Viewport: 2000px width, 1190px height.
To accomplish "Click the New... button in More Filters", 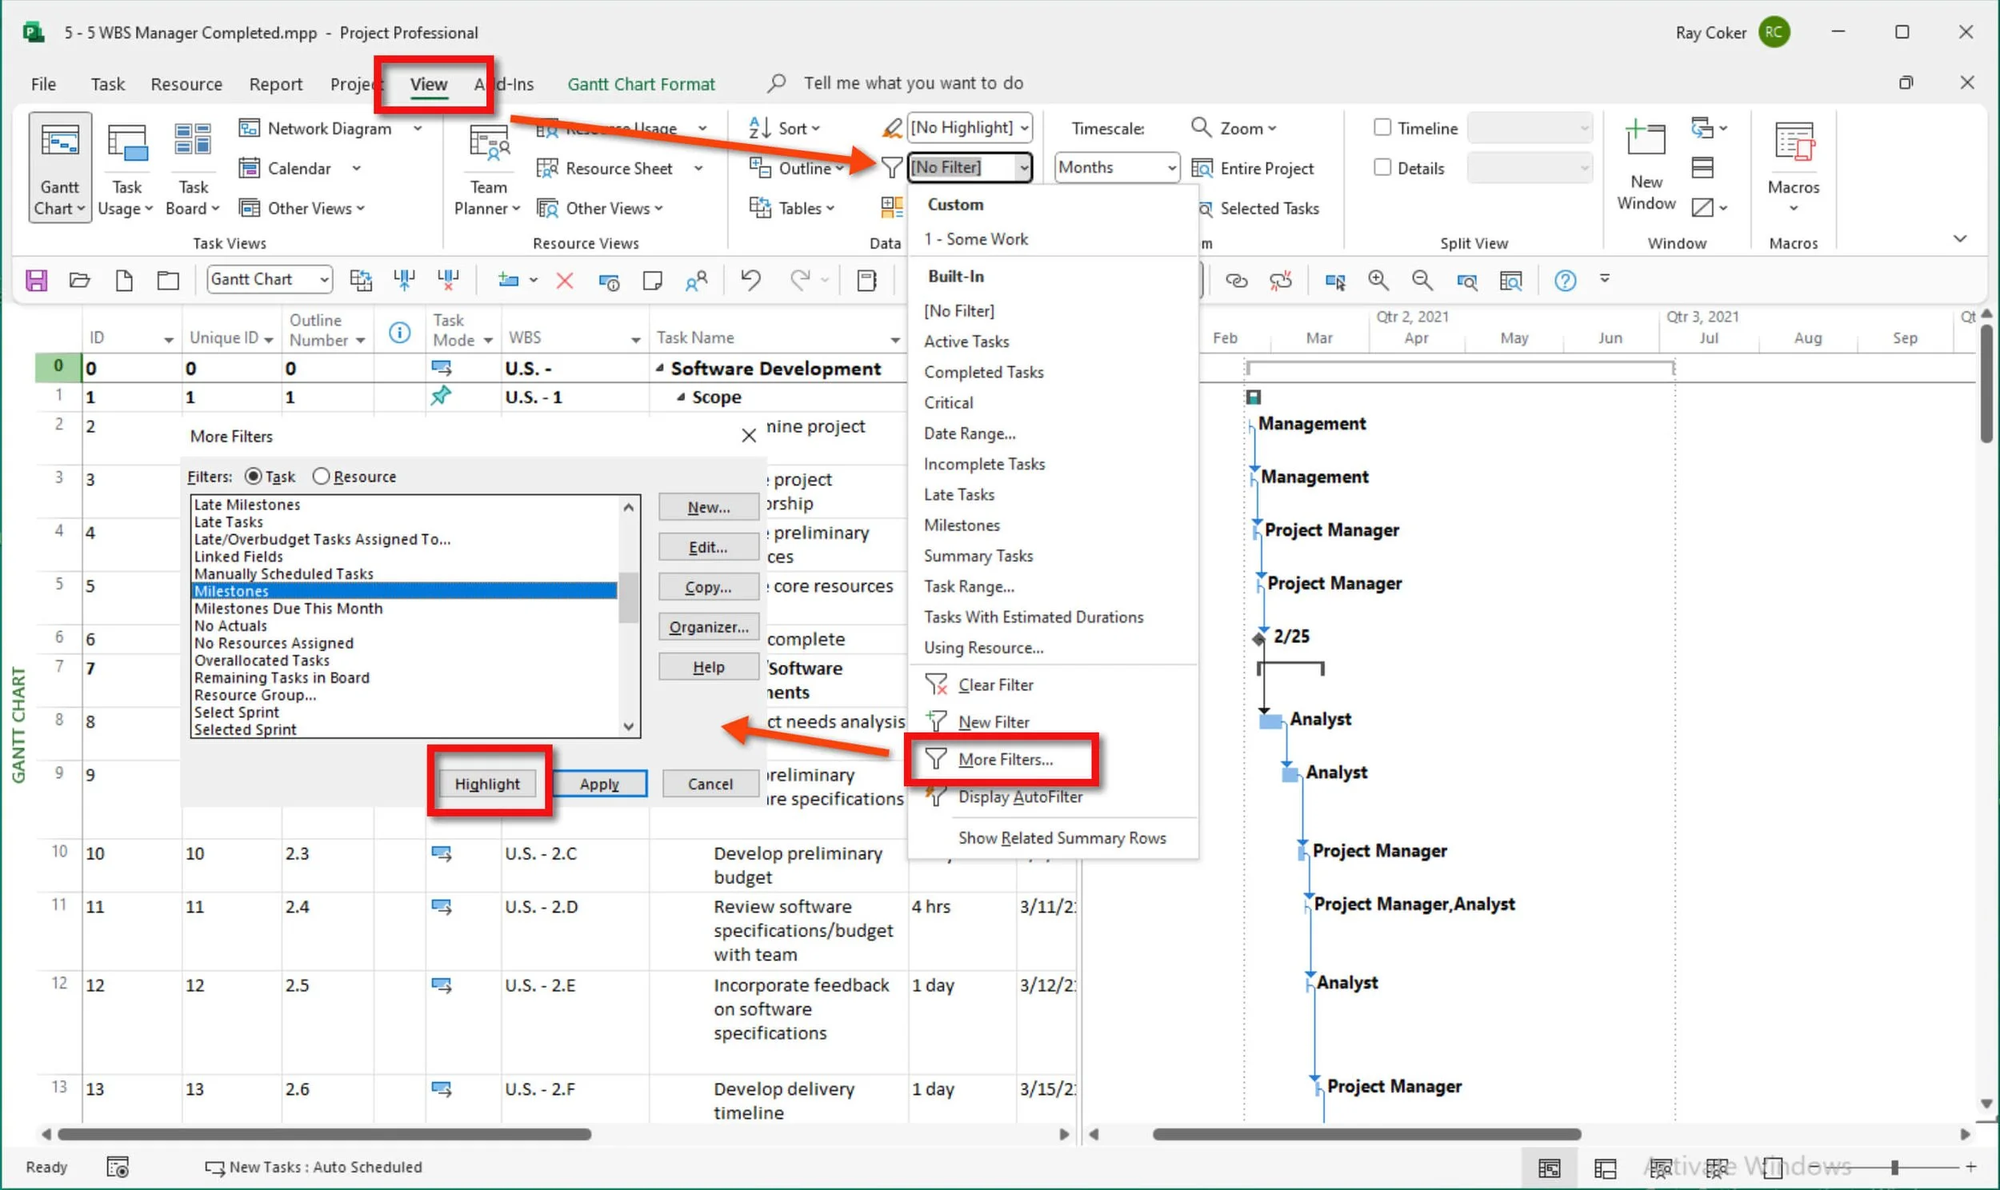I will 708,508.
